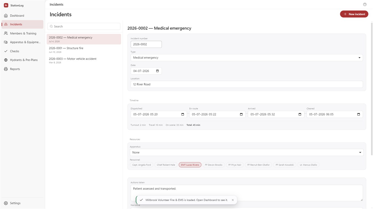Open the help icon in the top bar
Image resolution: width=373 pixels, height=209 pixels.
coord(365,5)
